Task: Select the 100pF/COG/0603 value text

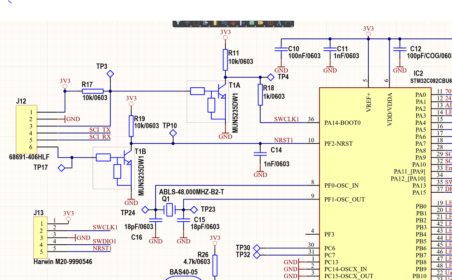Action: pos(429,56)
